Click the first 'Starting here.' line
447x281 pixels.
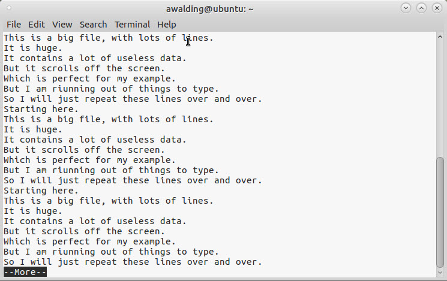tap(41, 109)
